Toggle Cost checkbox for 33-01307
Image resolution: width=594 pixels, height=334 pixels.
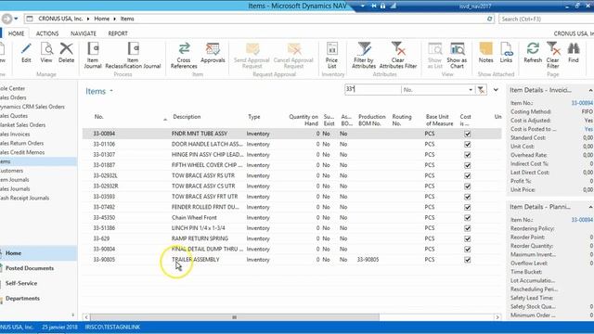468,155
